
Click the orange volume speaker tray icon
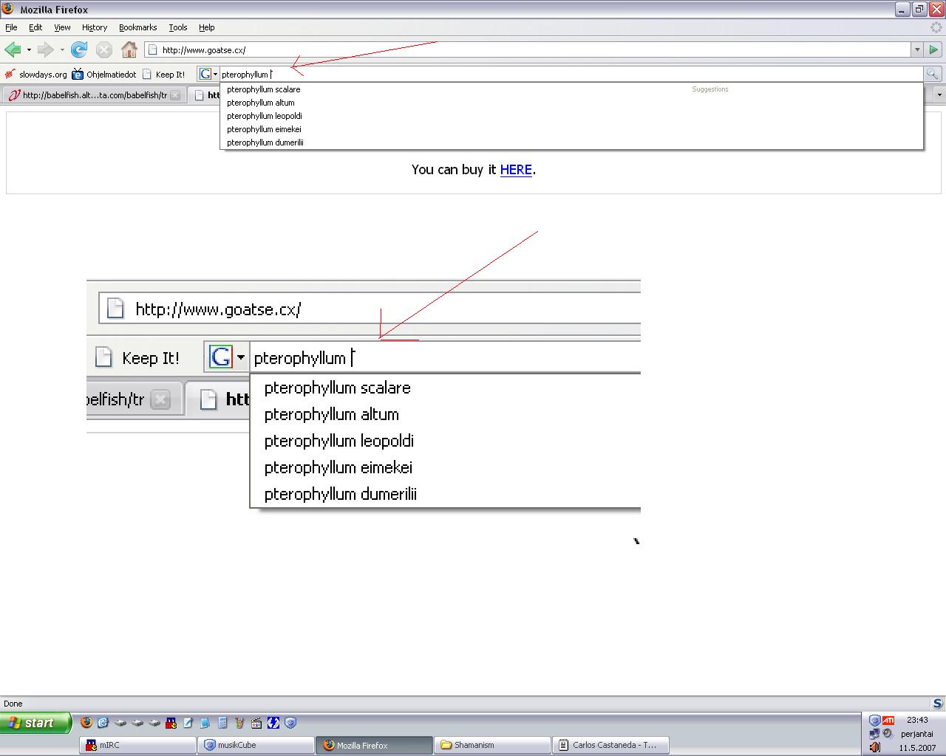point(875,747)
